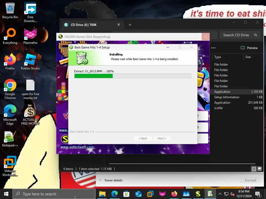Toggle the Explorer Preview pane
Viewport: 266px width, 199px height.
249,48
